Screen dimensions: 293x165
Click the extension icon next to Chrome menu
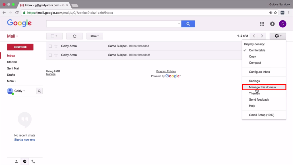282,13
